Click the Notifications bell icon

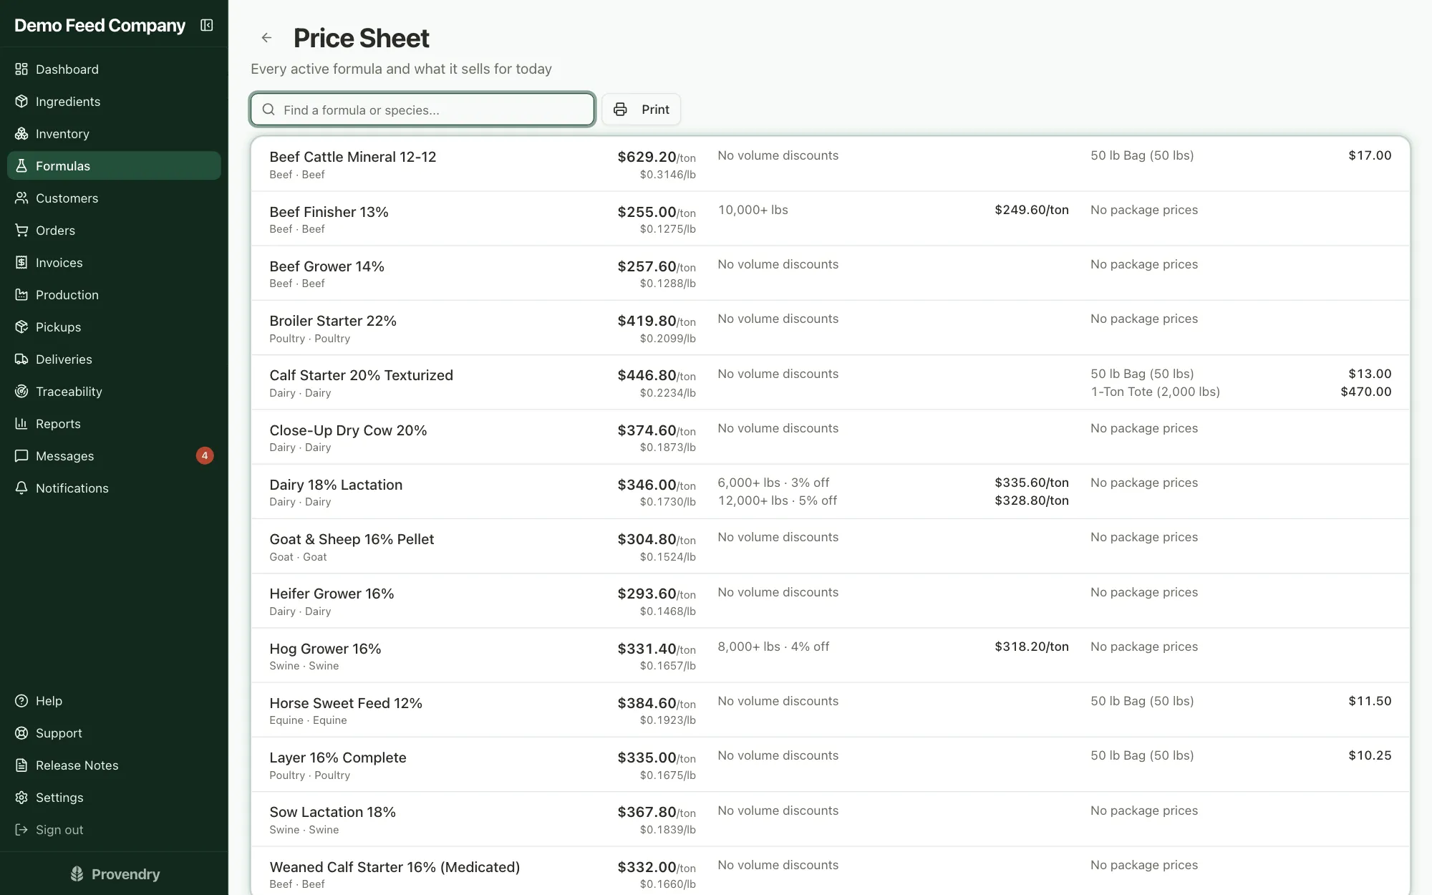(x=21, y=488)
